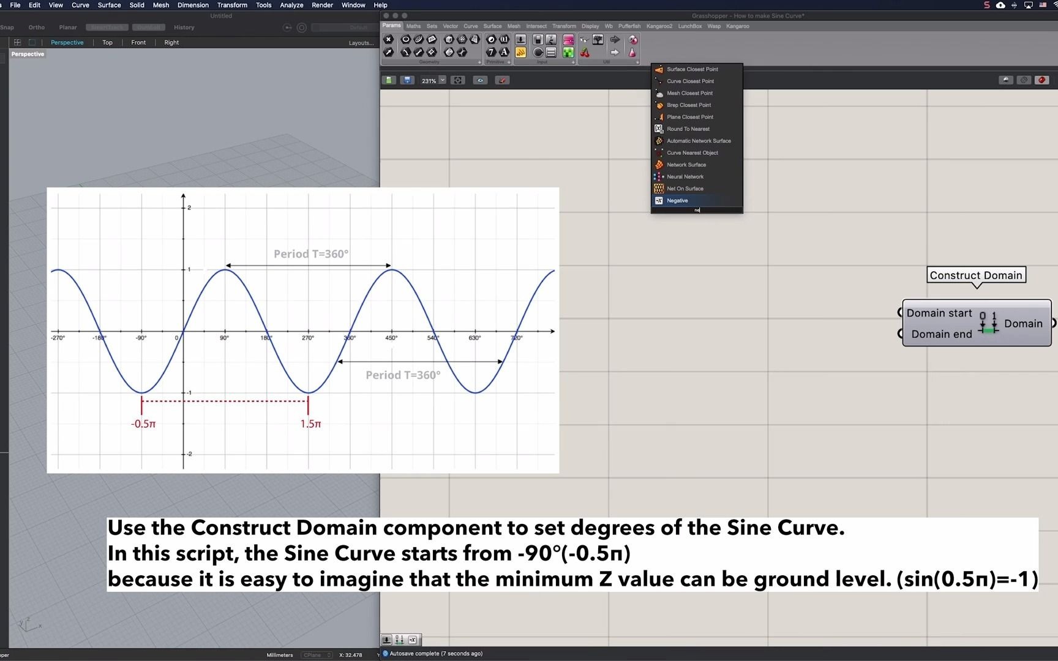Click the zoom-to-extents icon on Grasshopper toolbar
This screenshot has height=661, width=1058.
[x=458, y=80]
